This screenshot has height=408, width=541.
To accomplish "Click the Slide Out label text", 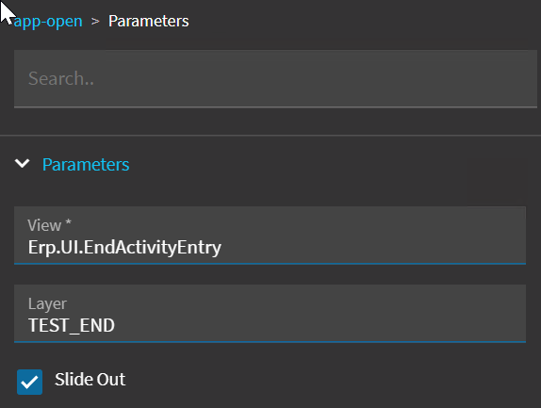I will 90,380.
